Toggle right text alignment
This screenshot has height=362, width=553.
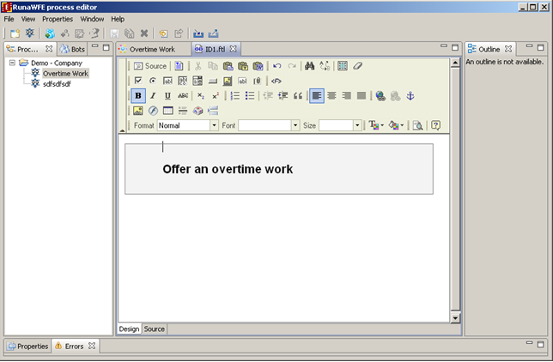tap(347, 96)
